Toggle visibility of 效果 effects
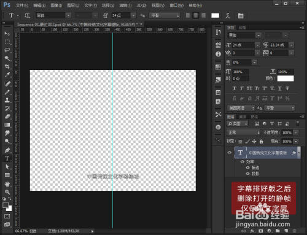This screenshot has height=235, width=307. pos(243,162)
